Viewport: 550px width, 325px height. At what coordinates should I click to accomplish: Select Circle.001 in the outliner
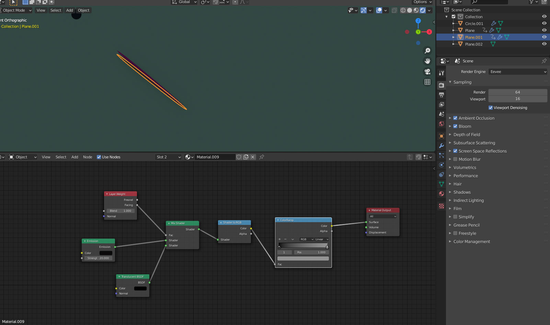click(474, 24)
